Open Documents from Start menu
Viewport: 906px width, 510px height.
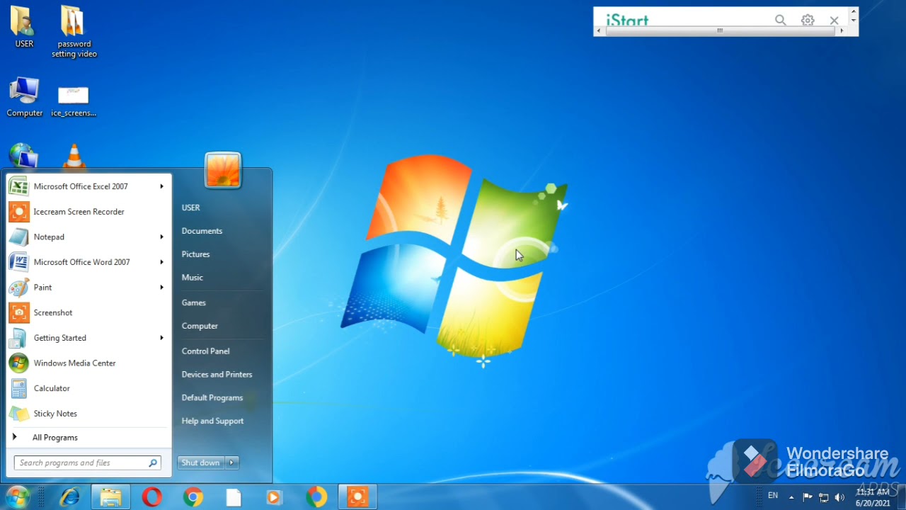tap(202, 231)
